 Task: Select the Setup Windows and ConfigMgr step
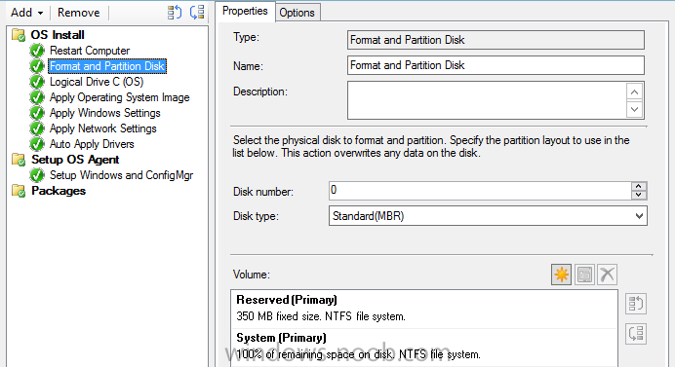(121, 175)
